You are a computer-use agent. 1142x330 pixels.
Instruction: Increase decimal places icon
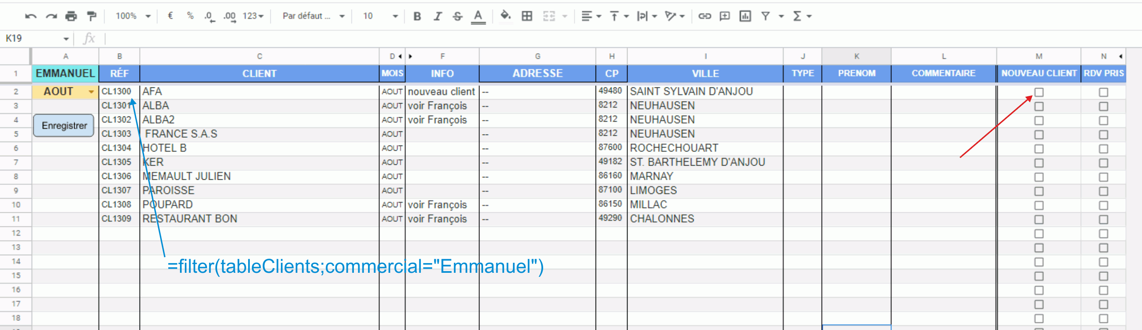[229, 17]
